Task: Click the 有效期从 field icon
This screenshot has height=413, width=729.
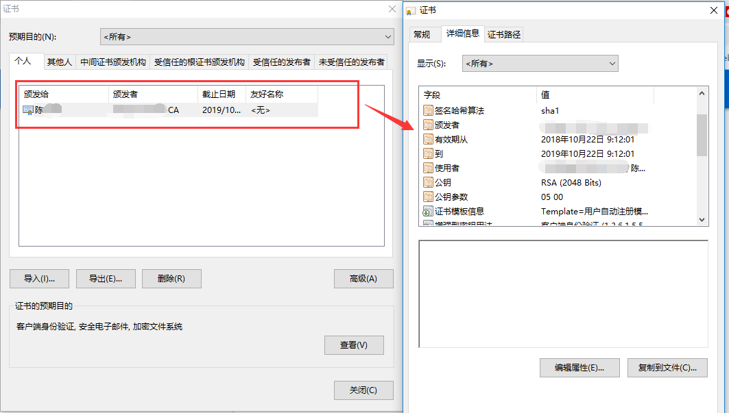Action: click(x=428, y=139)
